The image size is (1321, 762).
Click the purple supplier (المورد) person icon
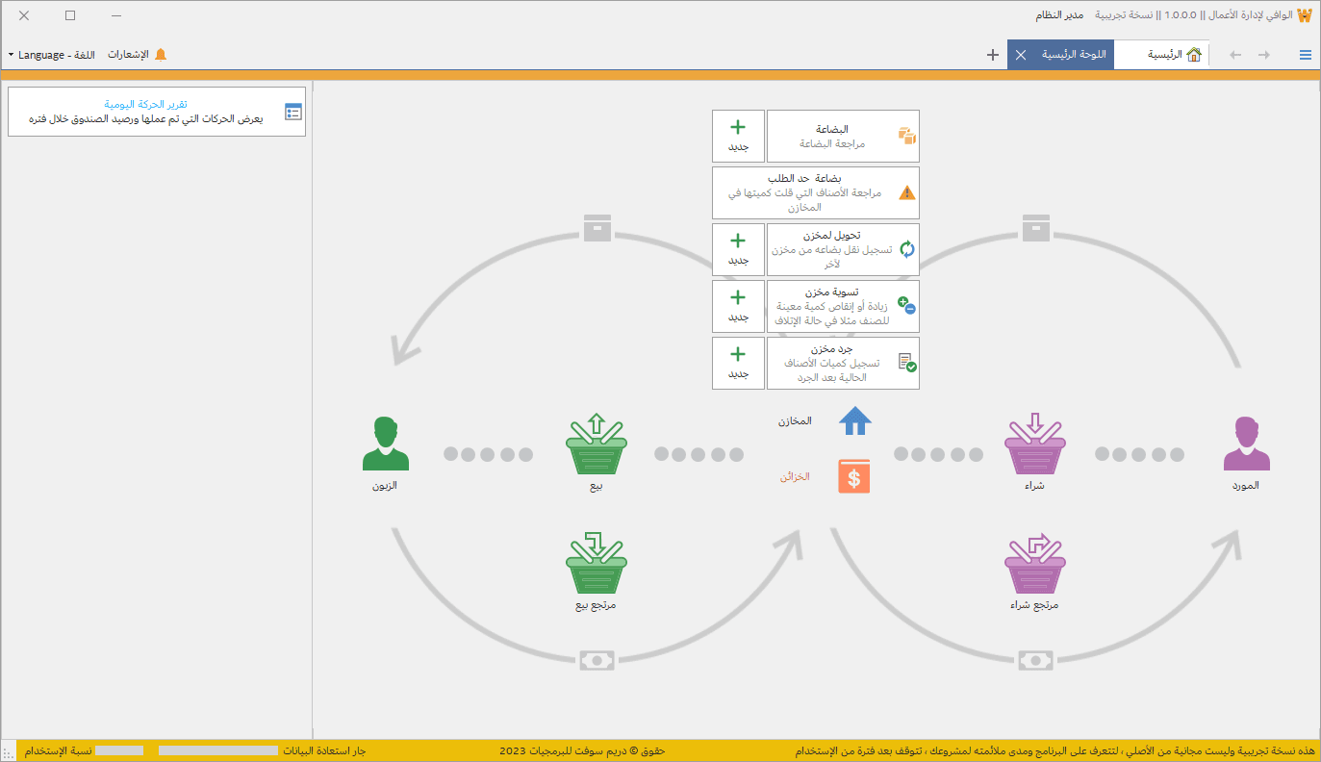pos(1247,444)
